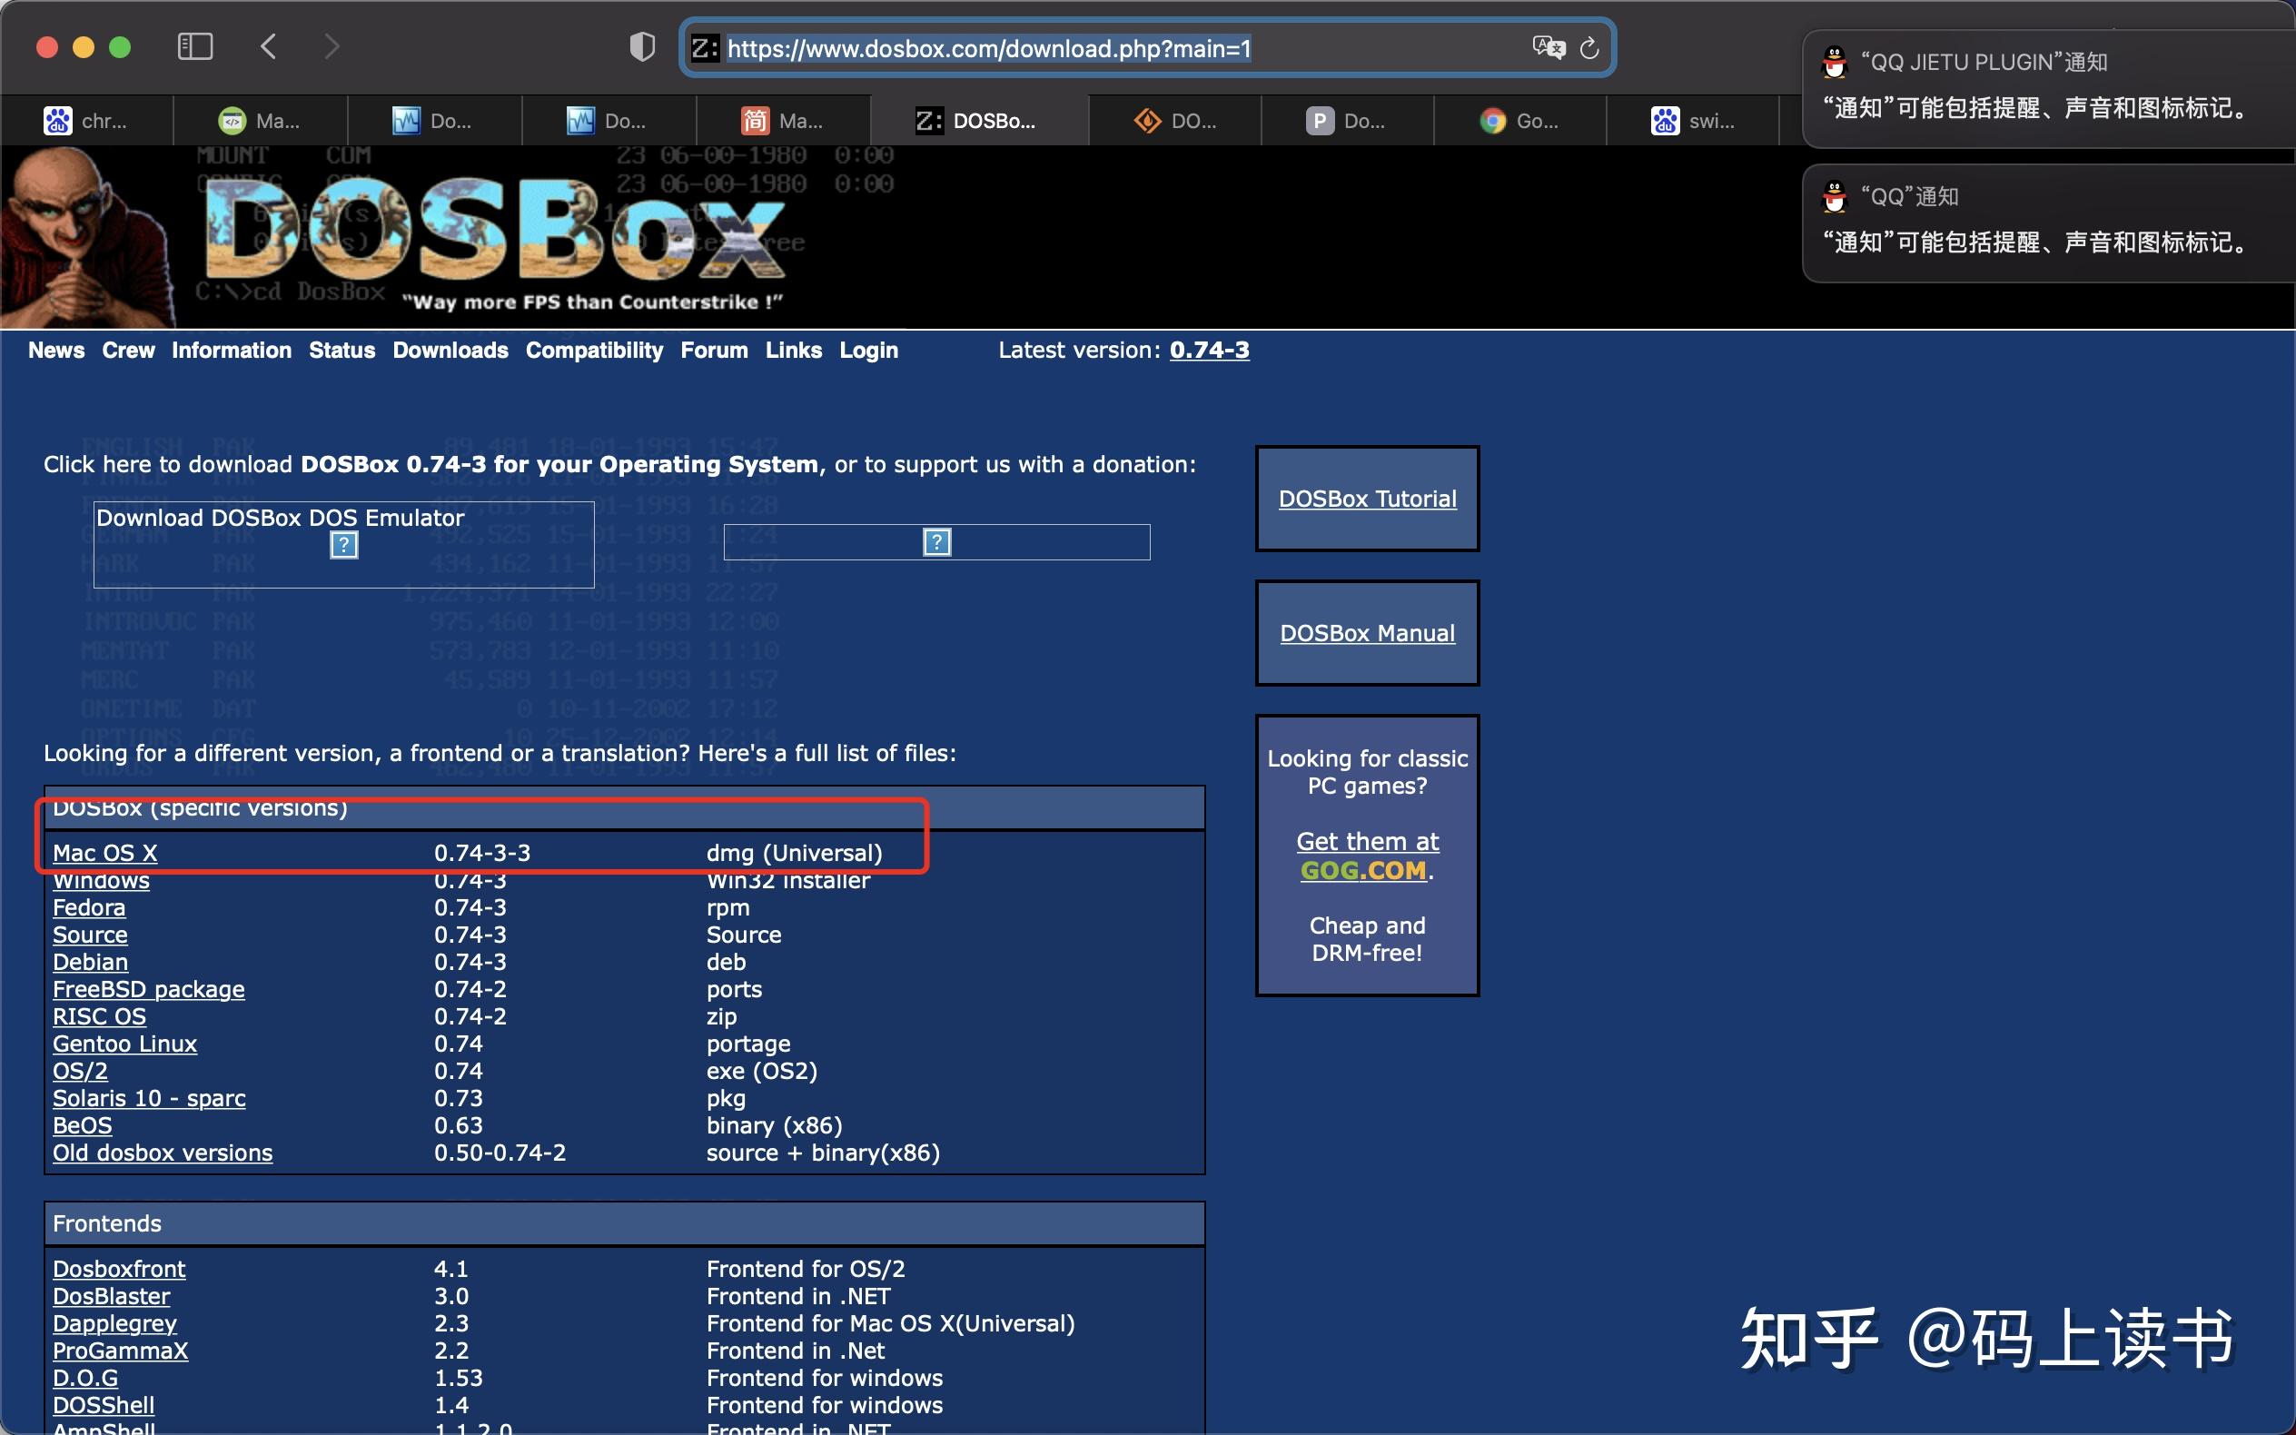Open the DOSBox Tutorial page
Viewport: 2296px width, 1435px height.
click(1366, 499)
